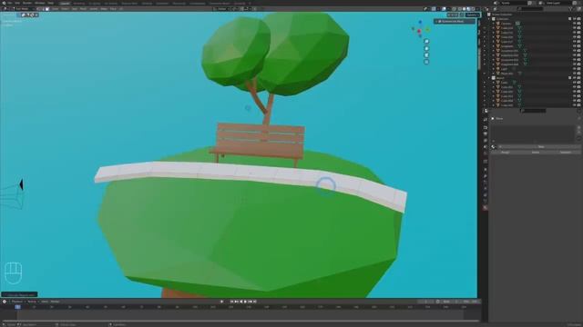Click the pan hand gizmo in viewport

[x=426, y=48]
